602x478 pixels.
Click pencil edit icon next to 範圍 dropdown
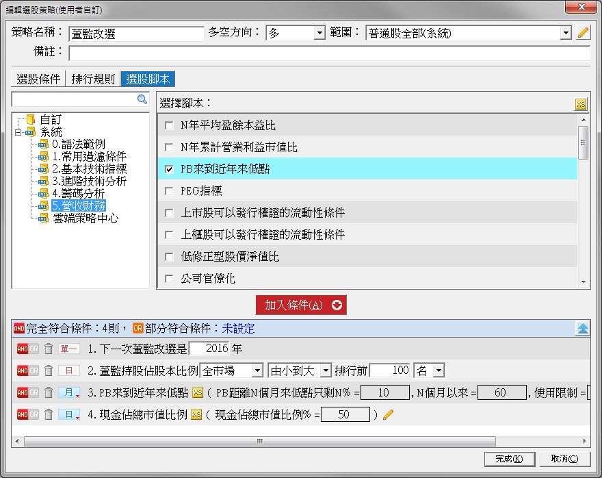pyautogui.click(x=583, y=32)
